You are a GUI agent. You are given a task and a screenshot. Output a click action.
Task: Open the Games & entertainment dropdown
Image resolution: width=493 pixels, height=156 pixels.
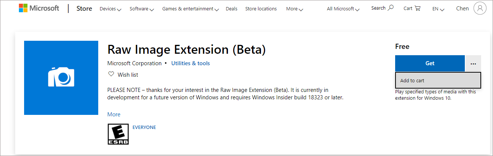191,9
